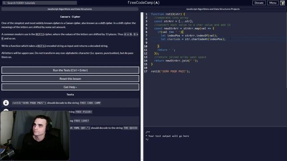Click the const strArr = [...str] line
Image resolution: width=287 pixels, height=161 pixels.
click(x=174, y=21)
